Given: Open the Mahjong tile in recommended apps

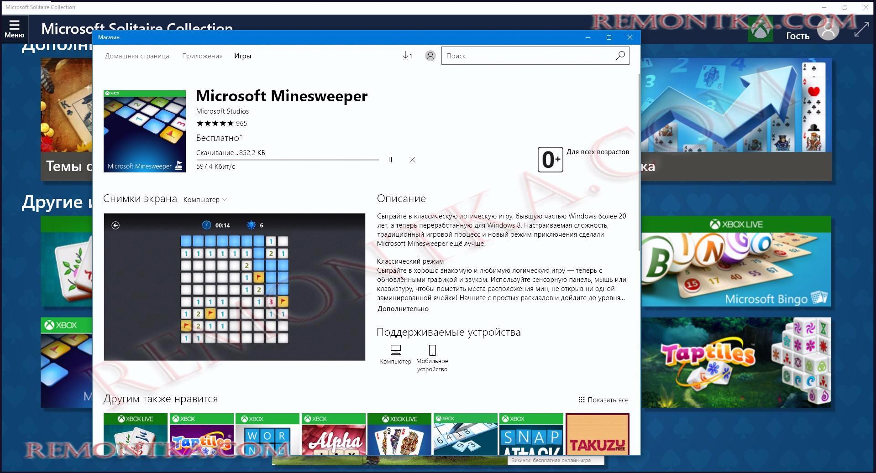Looking at the screenshot, I should pyautogui.click(x=136, y=434).
